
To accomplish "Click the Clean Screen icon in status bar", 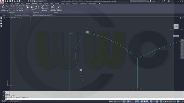I will (180, 101).
